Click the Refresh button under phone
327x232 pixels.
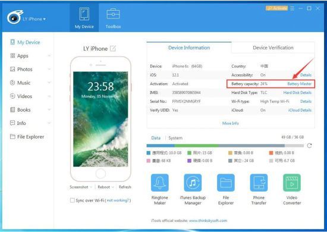click(x=125, y=187)
